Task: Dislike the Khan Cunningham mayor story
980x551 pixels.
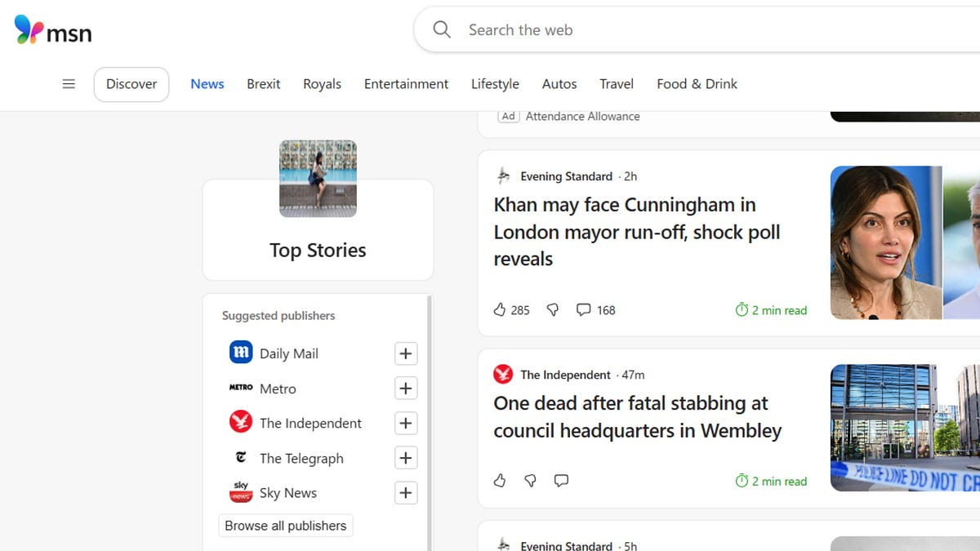Action: click(x=553, y=309)
